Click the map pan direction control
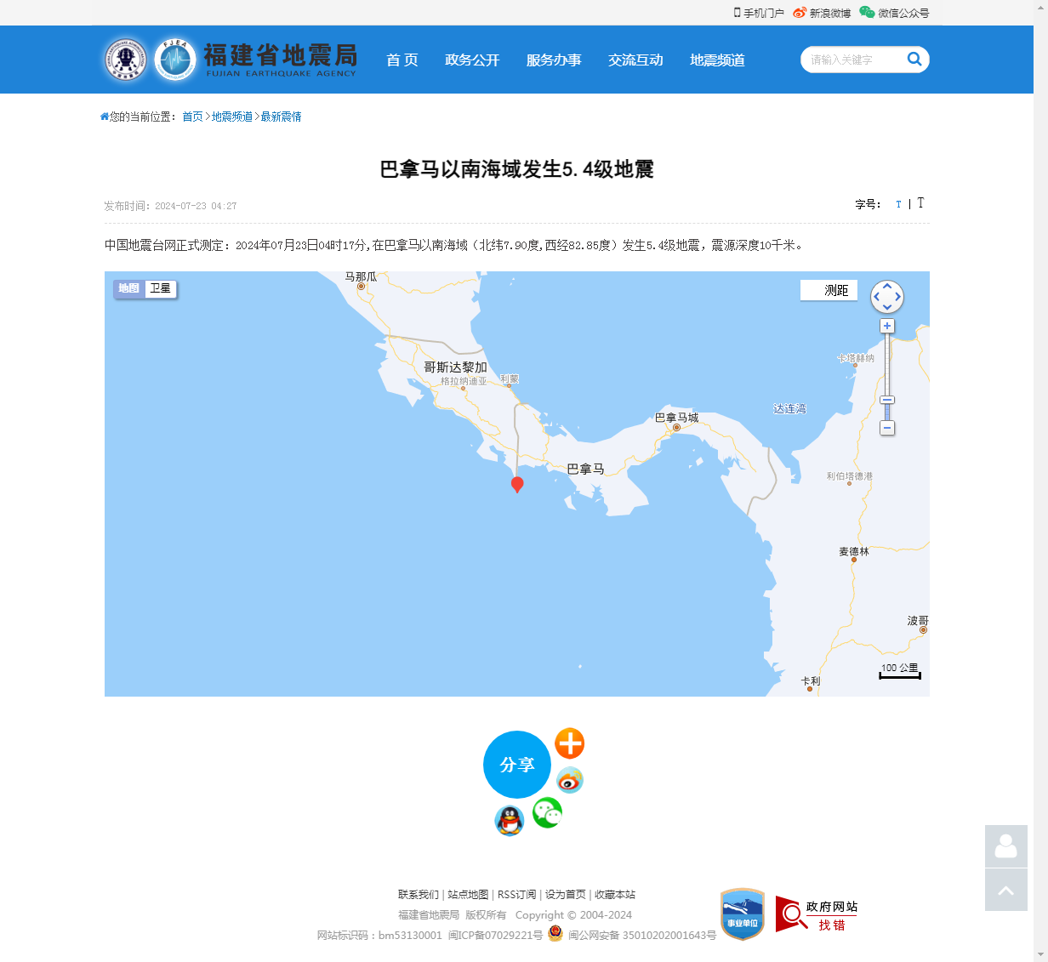Viewport: 1048px width, 962px height. tap(887, 297)
